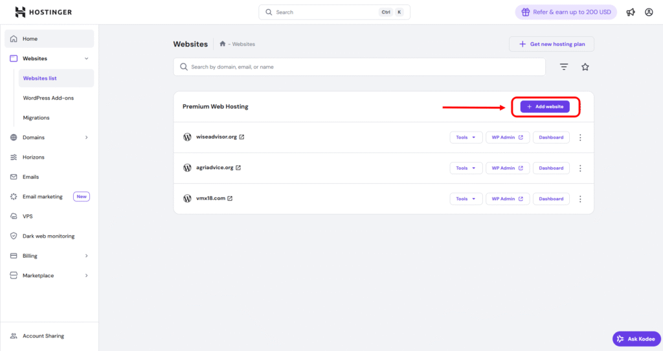Screen dimensions: 663x351
Task: Click the Hostinger logo
Action: point(43,12)
